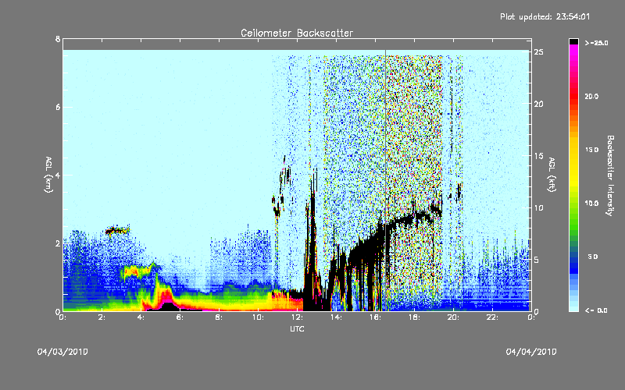Viewport: 625px width, 390px height.
Task: Click the 'AGL (kft)' right axis label
Action: (552, 175)
